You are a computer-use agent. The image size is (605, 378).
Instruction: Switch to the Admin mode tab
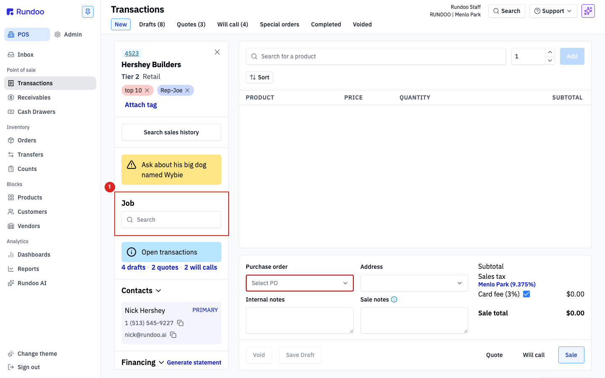pos(68,34)
